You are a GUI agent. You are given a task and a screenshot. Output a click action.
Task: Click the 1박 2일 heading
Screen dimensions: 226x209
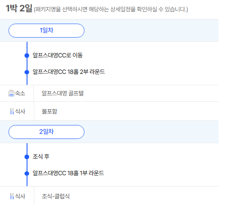coord(19,8)
